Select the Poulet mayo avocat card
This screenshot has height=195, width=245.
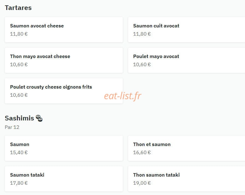point(186,60)
